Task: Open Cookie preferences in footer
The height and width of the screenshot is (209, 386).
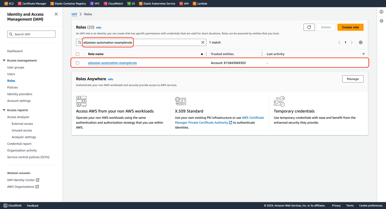Action: click(371, 206)
